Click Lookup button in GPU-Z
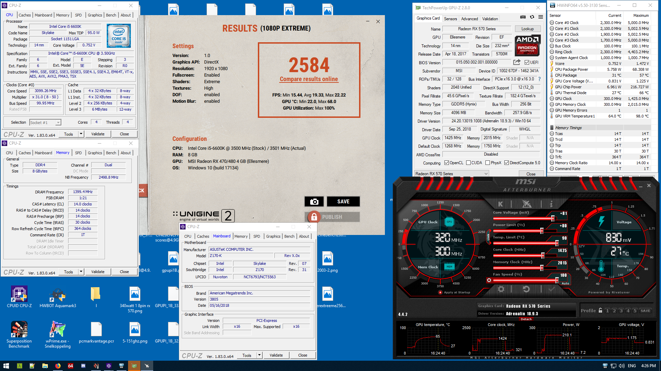This screenshot has height=371, width=661. 527,29
